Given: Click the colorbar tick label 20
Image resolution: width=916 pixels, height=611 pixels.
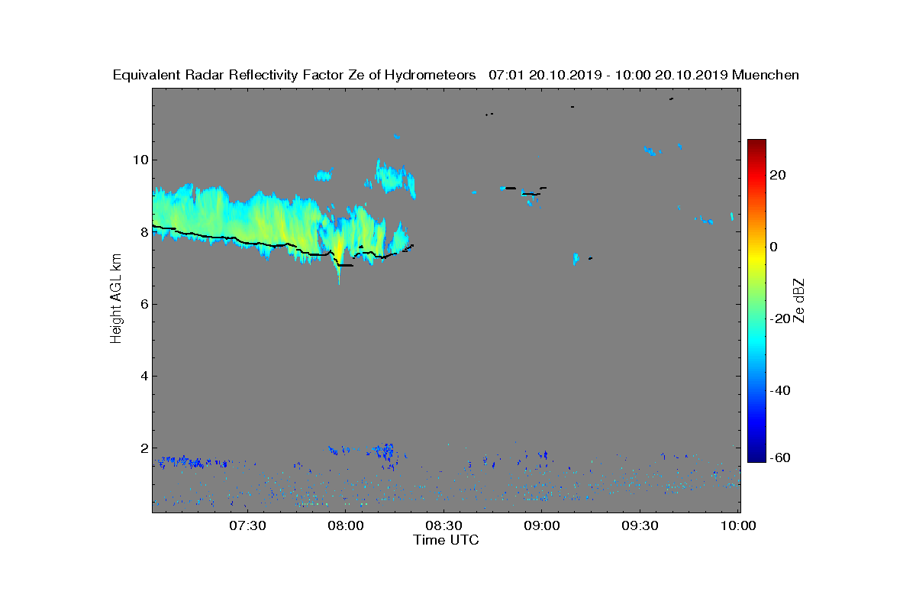Looking at the screenshot, I should pos(778,175).
